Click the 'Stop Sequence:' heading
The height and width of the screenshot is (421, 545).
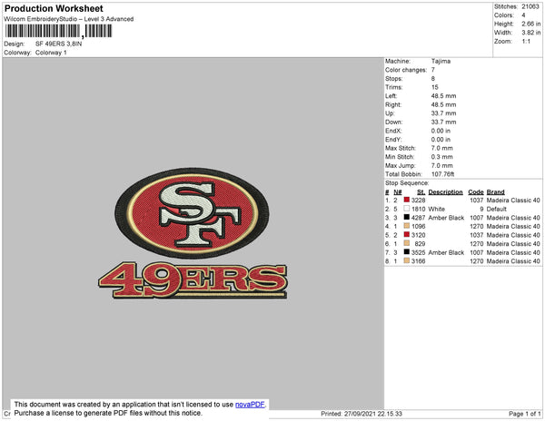[407, 183]
